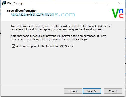Minimize the VNC Setup window
Viewport: 126px width, 97px height.
coord(97,3)
